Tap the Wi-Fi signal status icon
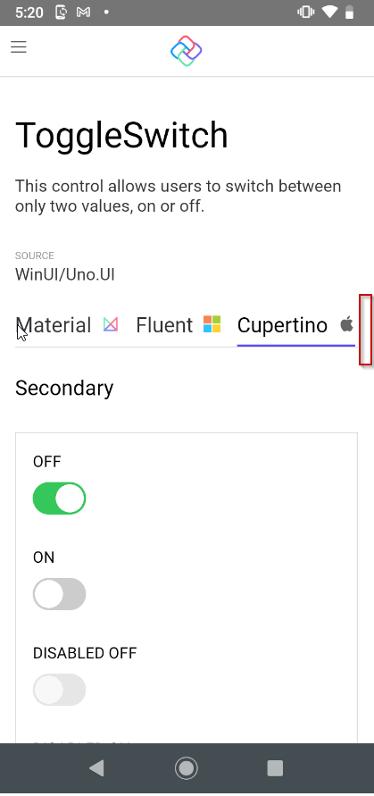 point(329,13)
